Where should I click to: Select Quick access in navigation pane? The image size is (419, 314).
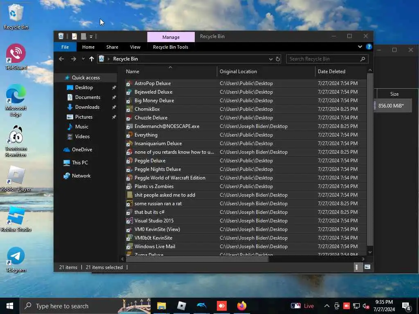coord(86,78)
